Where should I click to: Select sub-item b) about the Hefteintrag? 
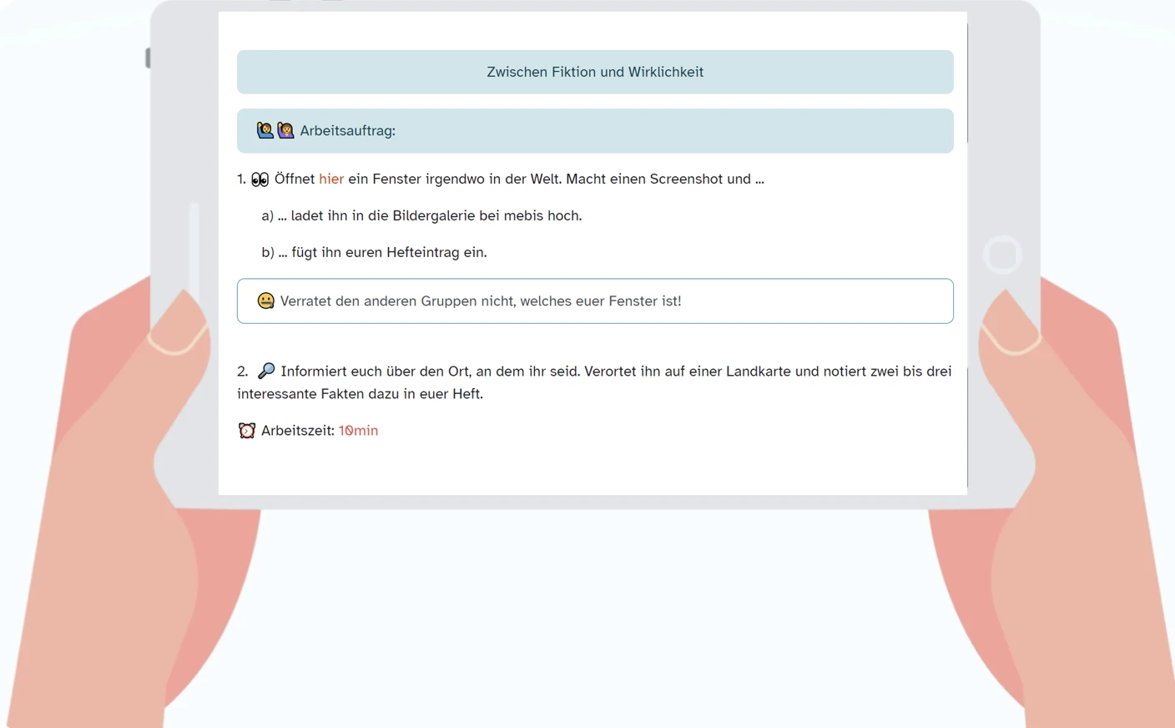coord(374,252)
